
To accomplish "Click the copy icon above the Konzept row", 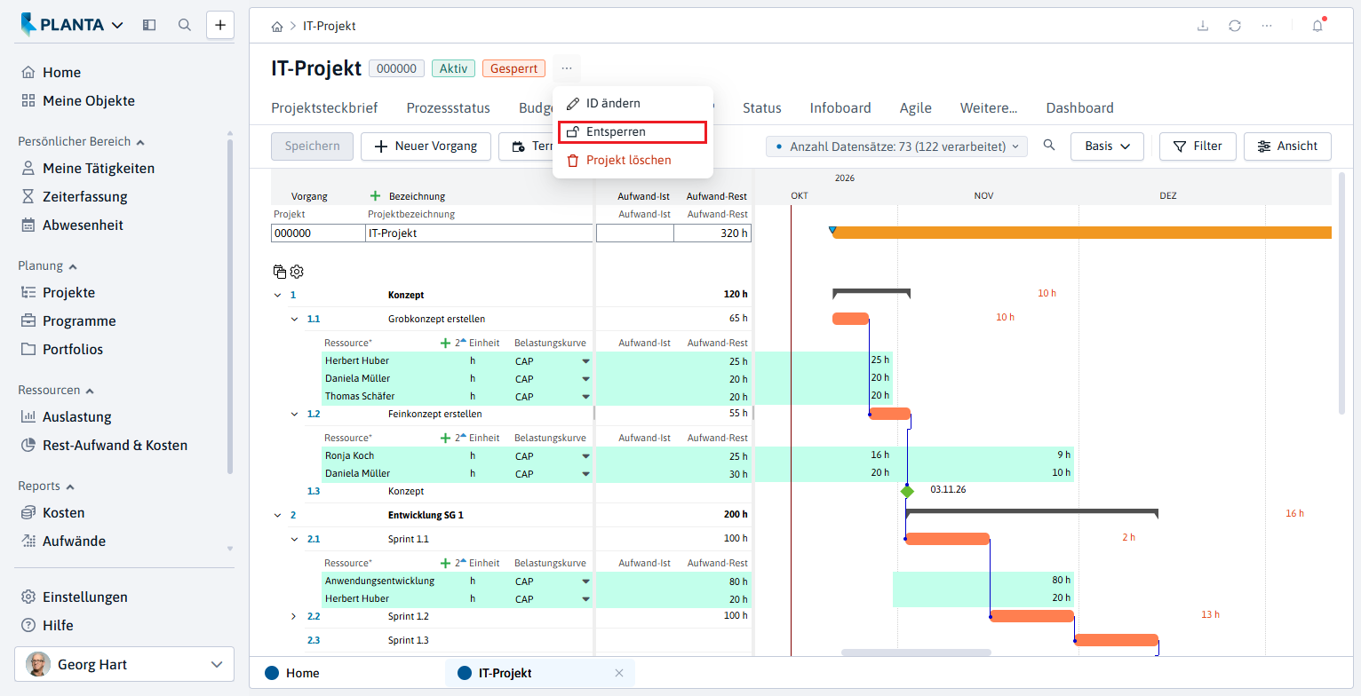I will [280, 272].
